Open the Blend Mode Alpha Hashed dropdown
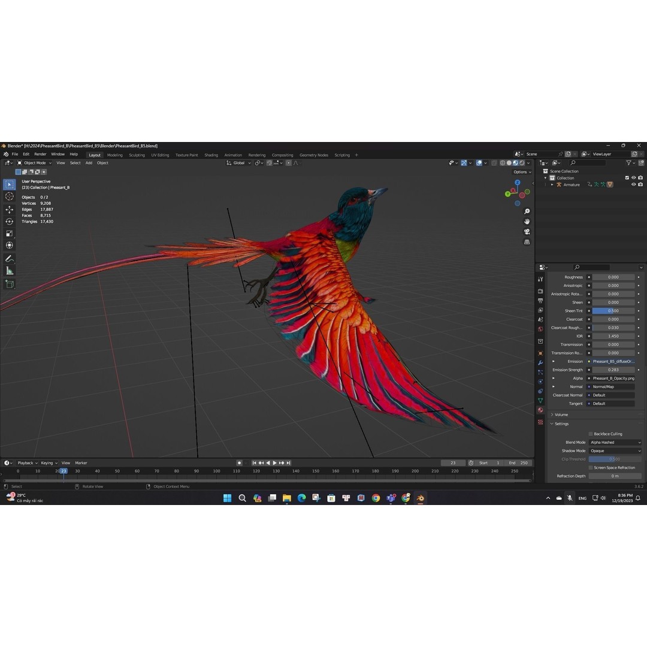The width and height of the screenshot is (647, 647). tap(615, 442)
